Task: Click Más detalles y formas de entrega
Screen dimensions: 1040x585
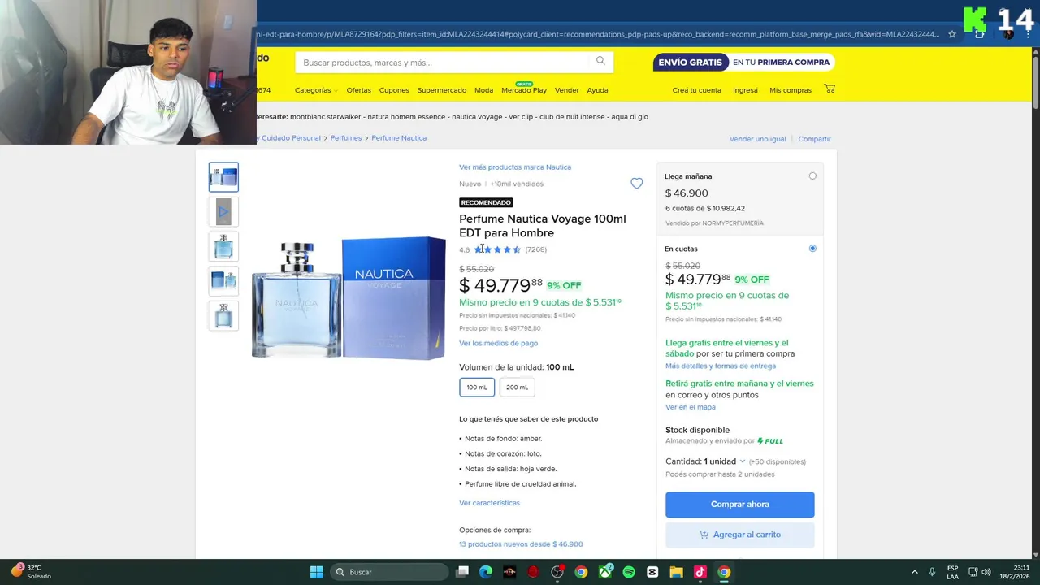Action: (x=721, y=366)
